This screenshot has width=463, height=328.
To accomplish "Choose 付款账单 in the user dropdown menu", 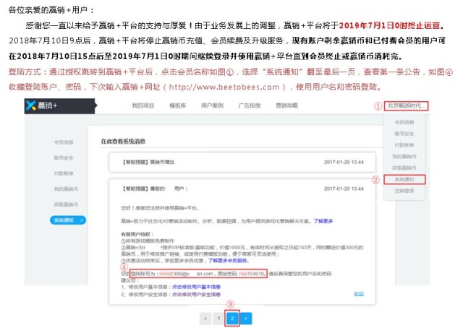I will (x=404, y=145).
